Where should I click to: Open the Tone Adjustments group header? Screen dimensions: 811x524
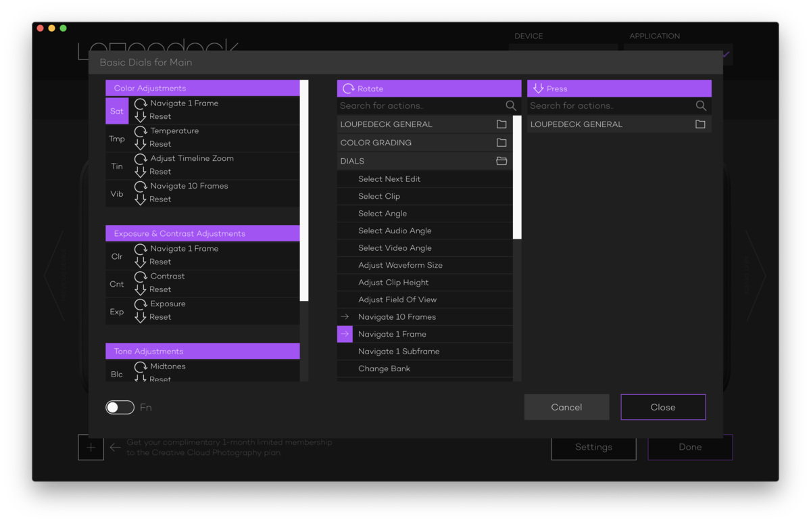[x=203, y=351]
